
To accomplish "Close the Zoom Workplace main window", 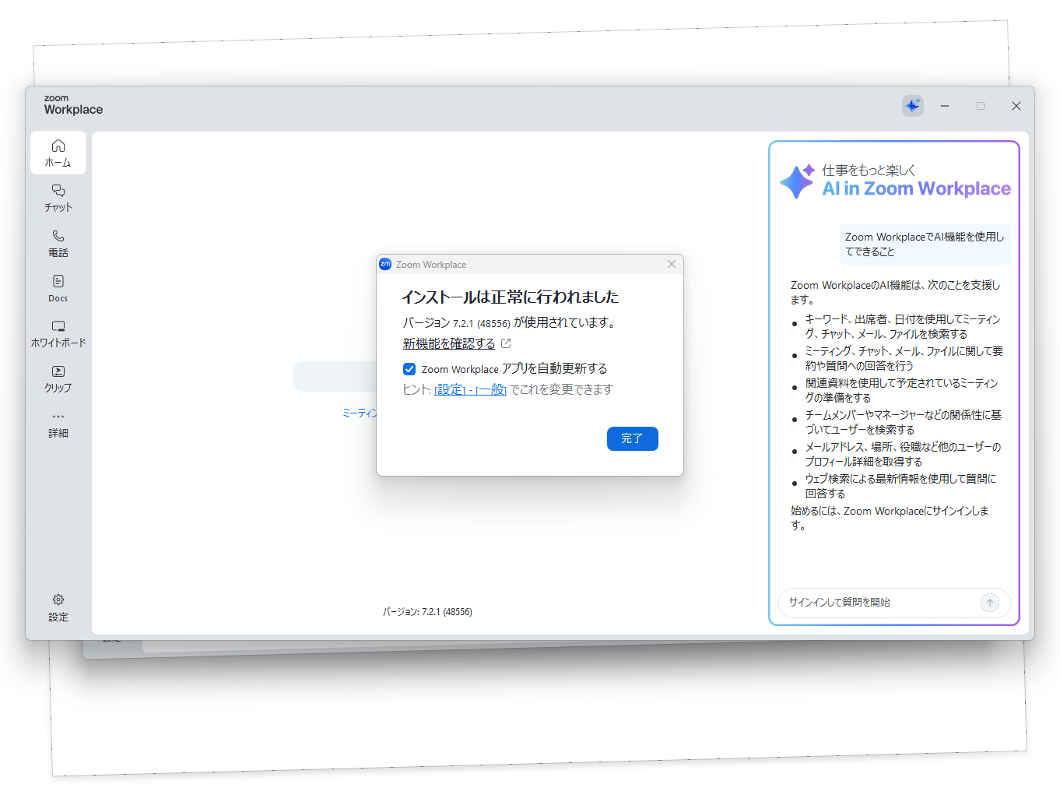I will coord(1016,106).
